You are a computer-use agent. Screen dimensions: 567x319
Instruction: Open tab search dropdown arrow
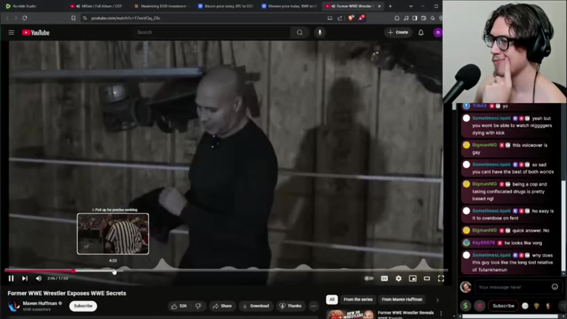[411, 6]
